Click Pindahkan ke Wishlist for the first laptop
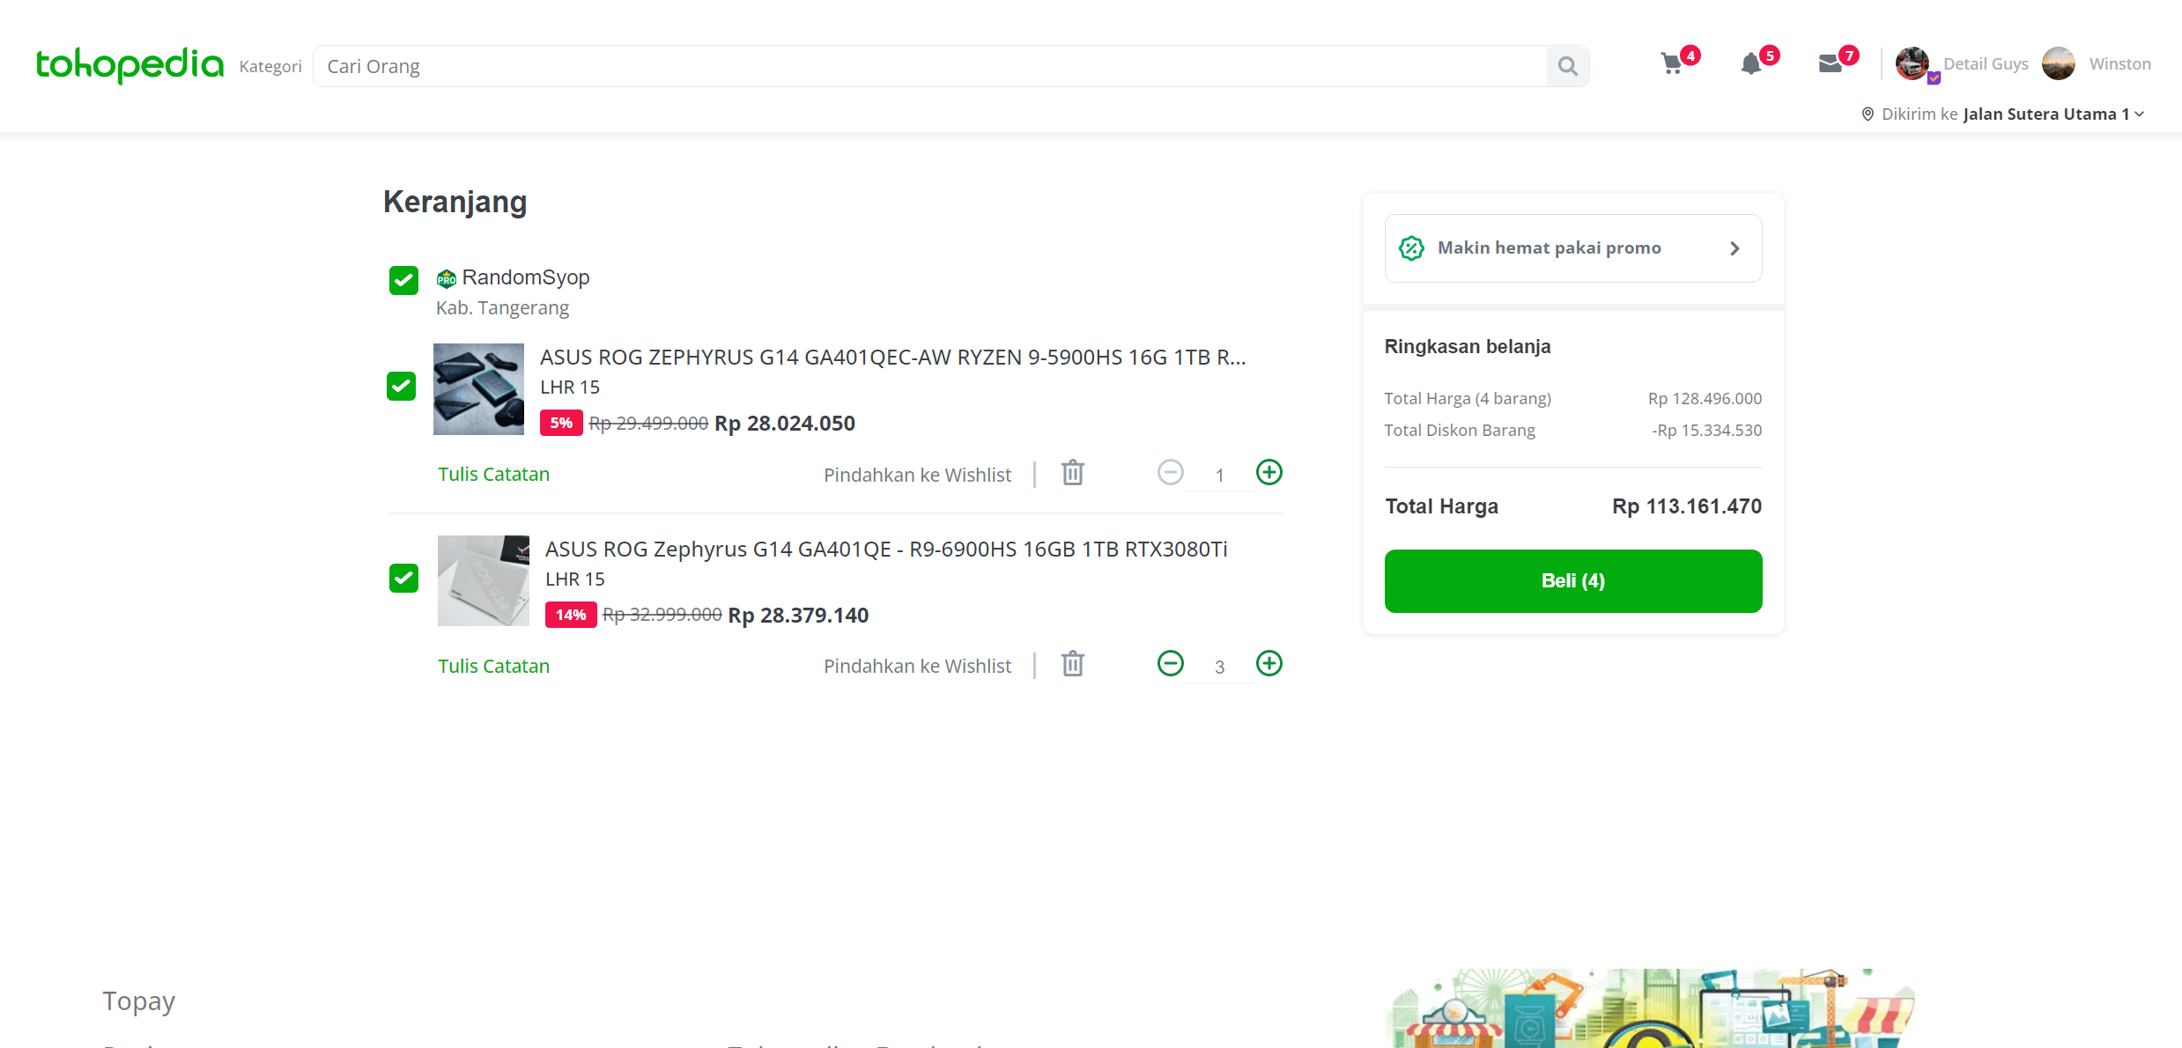2182x1048 pixels. coord(917,474)
